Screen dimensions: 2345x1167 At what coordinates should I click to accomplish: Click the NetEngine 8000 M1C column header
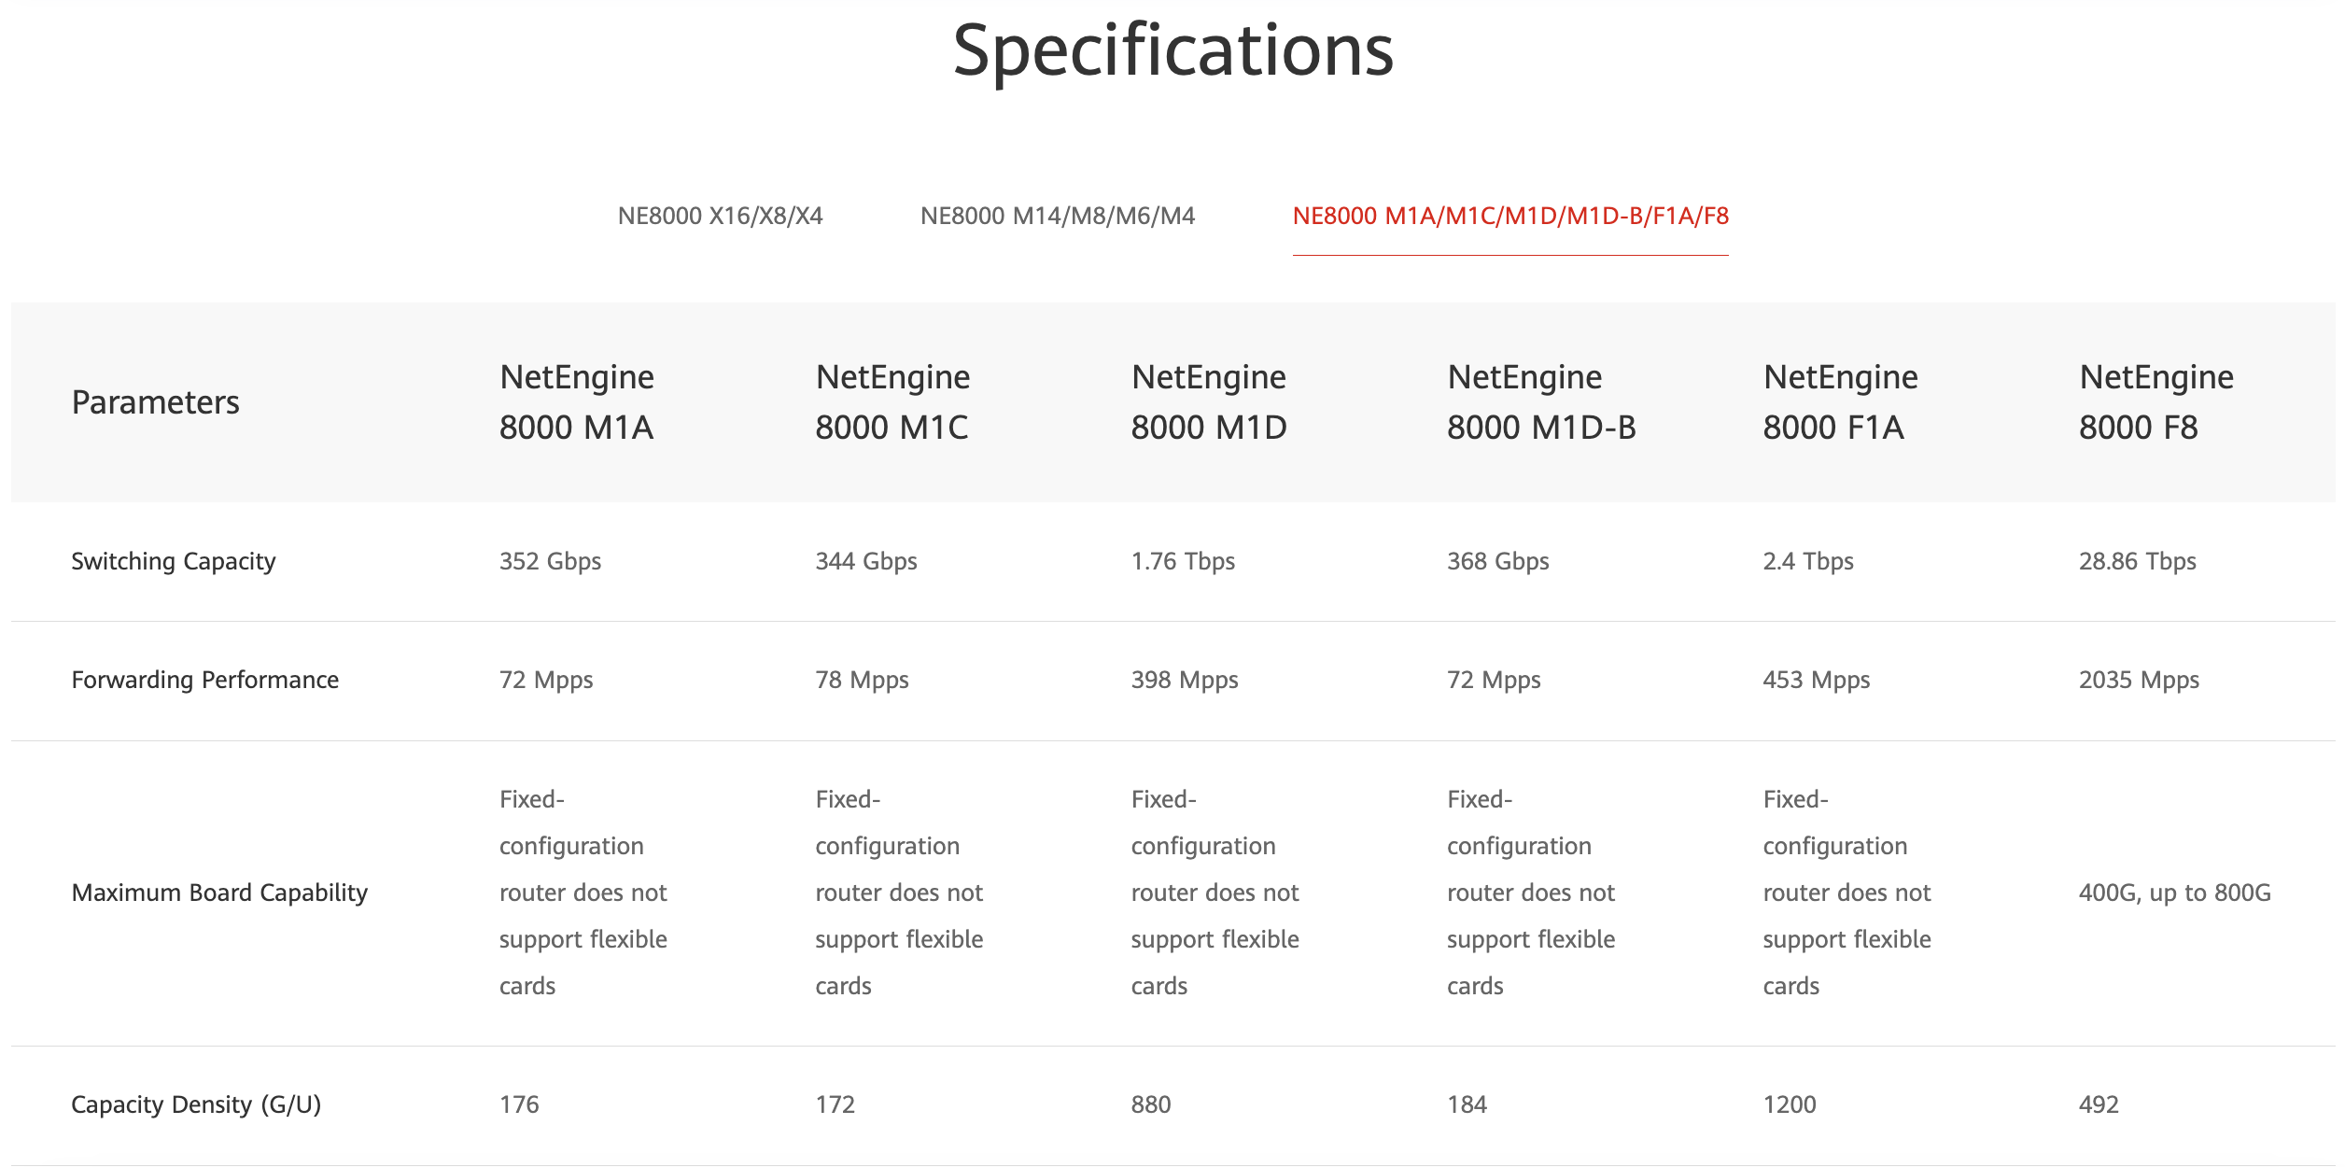pos(892,402)
